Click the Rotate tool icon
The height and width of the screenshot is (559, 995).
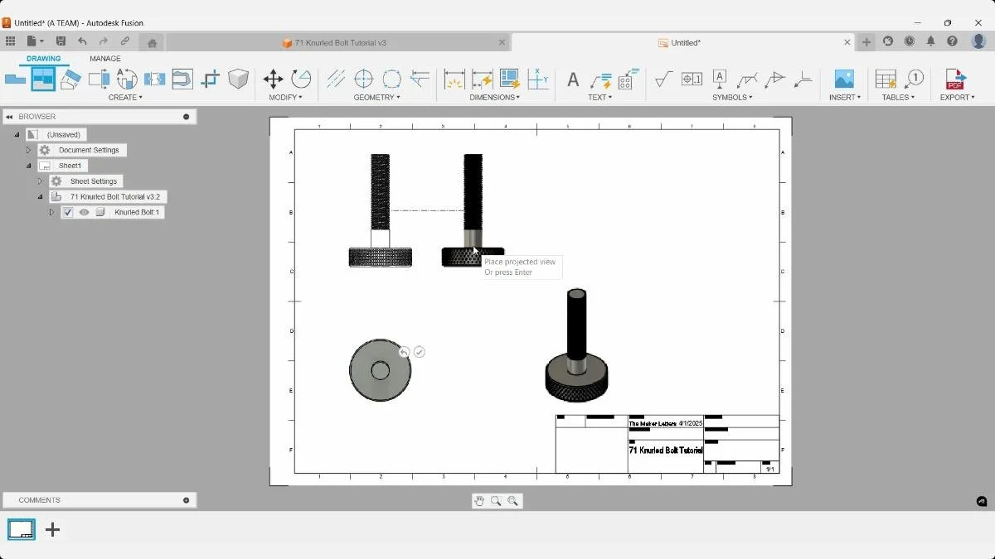coord(301,80)
